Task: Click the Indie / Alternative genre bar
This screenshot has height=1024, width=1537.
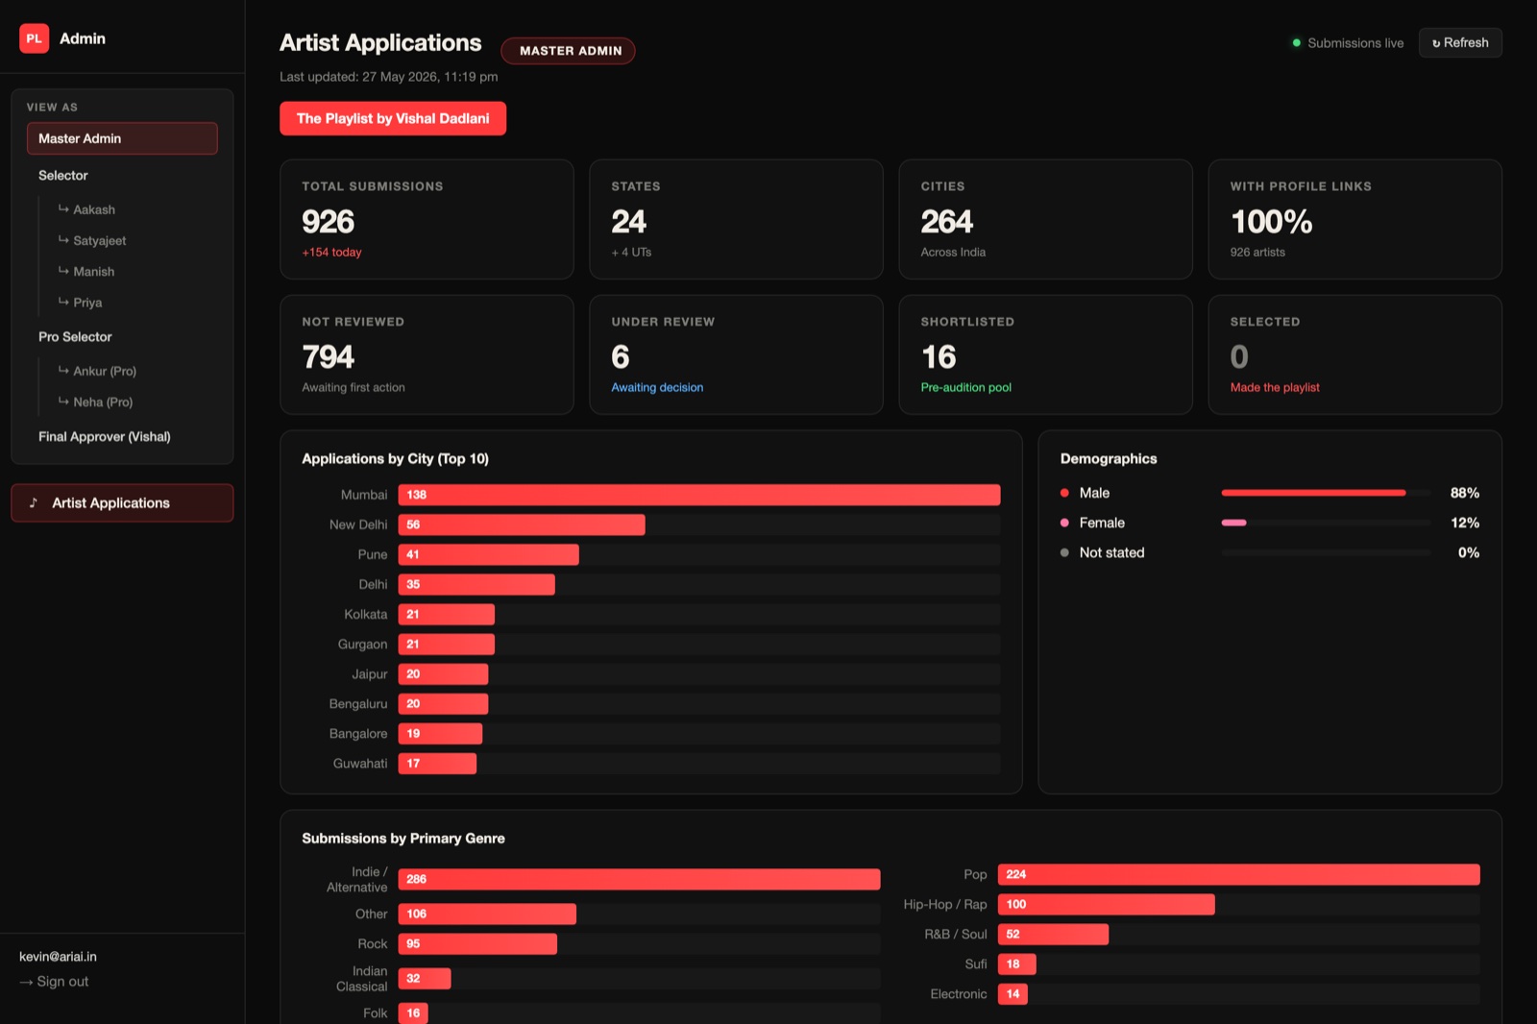Action: (x=639, y=879)
